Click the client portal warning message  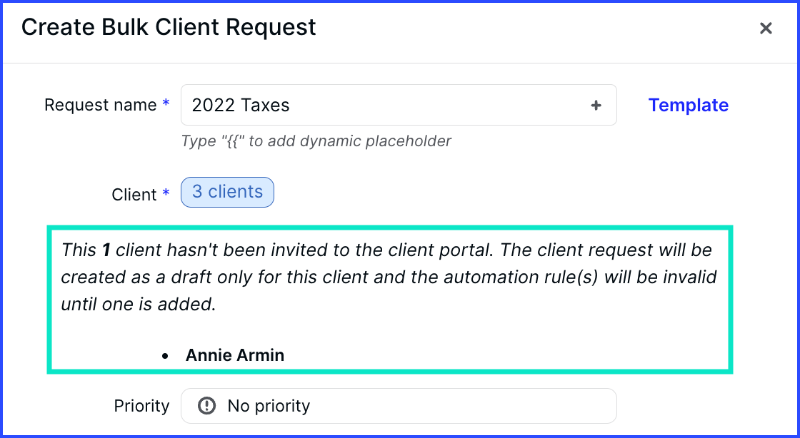(x=389, y=277)
